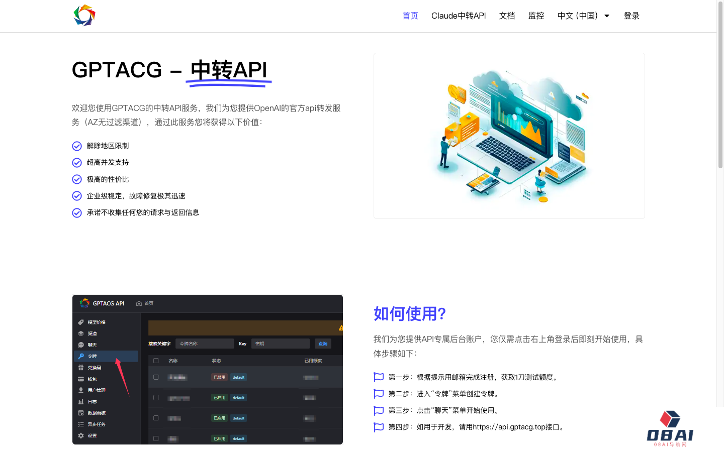The height and width of the screenshot is (452, 724).
Task: Click the check icon beside 超高并发支持
Action: pyautogui.click(x=77, y=163)
